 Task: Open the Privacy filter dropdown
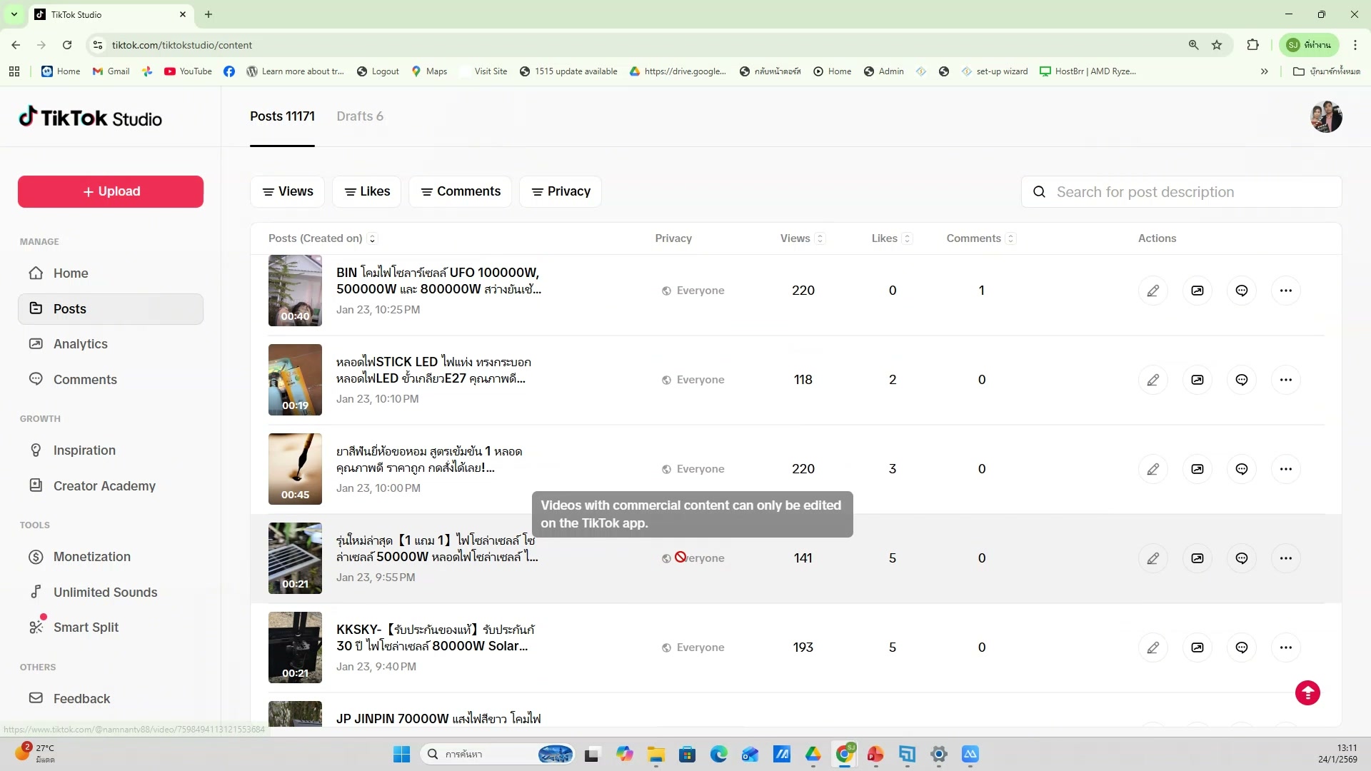[x=561, y=191]
